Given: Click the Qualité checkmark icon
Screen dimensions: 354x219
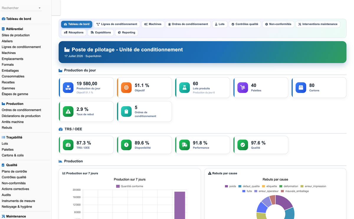Looking at the screenshot, I should pos(243,145).
